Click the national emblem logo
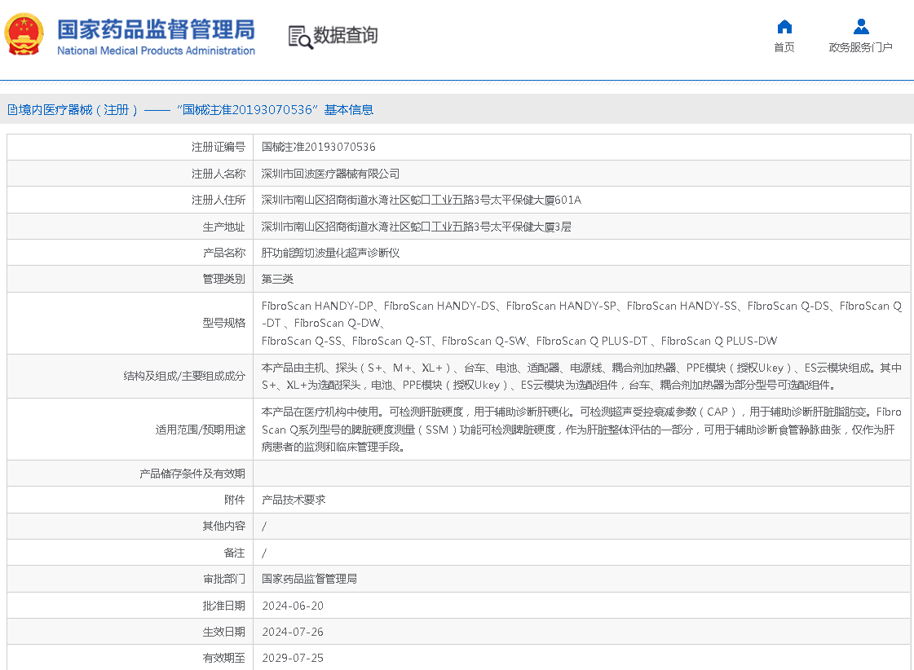The height and width of the screenshot is (670, 914). tap(24, 34)
